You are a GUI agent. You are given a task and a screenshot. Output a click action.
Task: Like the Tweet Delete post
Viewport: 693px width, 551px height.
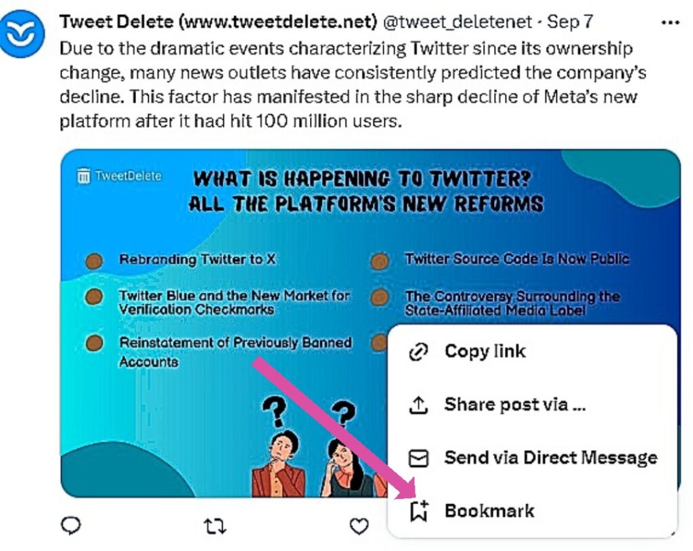359,526
